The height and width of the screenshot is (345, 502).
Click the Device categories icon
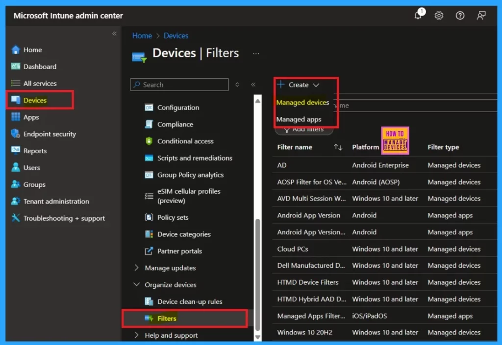pos(149,234)
